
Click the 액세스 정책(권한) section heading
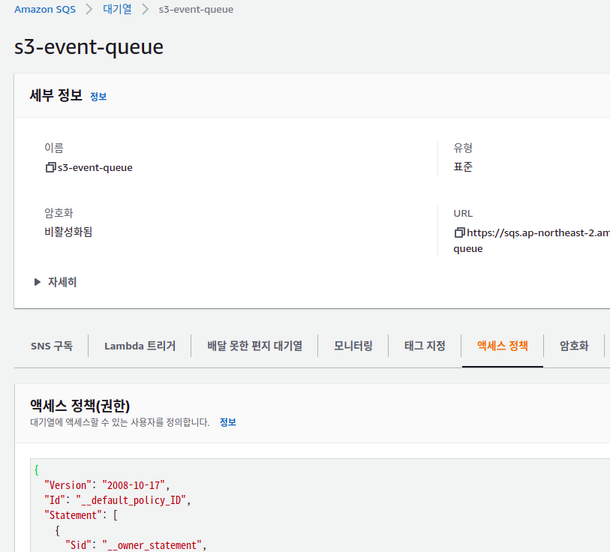pyautogui.click(x=80, y=405)
